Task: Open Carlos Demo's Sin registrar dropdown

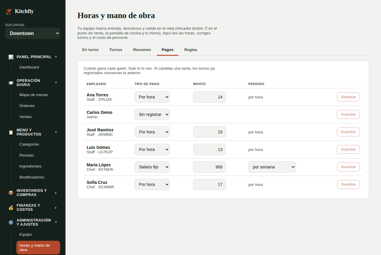Action: (x=152, y=114)
